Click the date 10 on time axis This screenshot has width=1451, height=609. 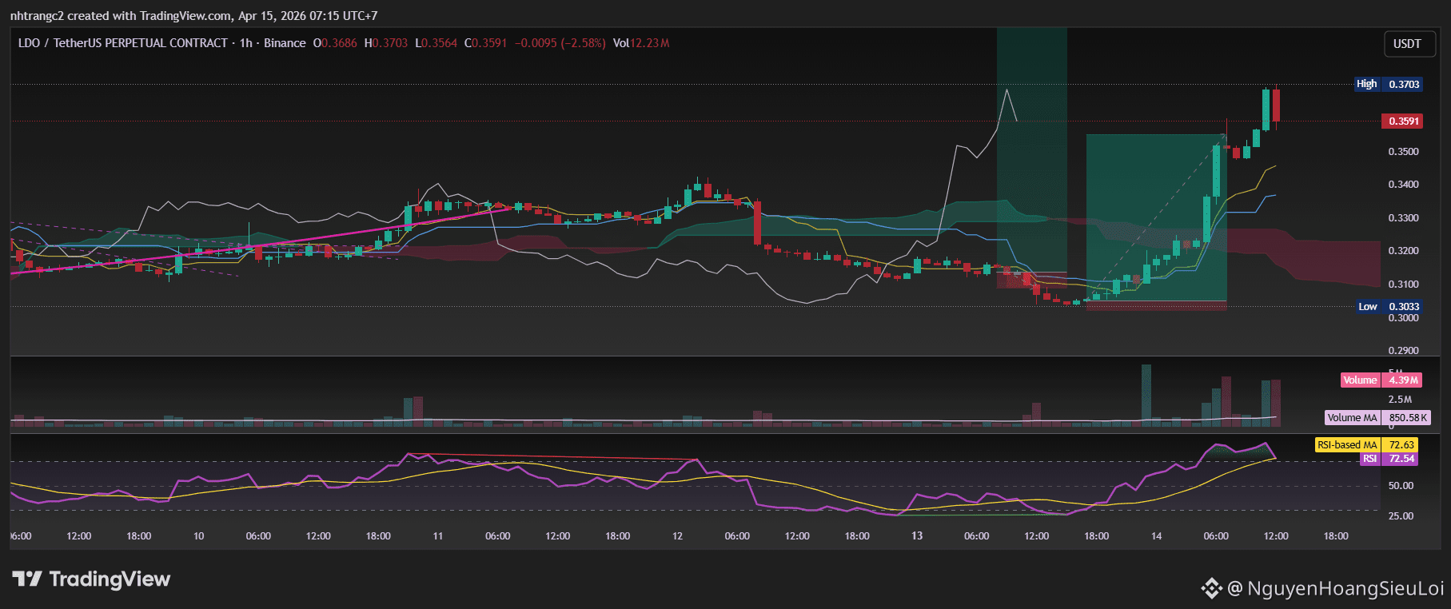coord(199,536)
